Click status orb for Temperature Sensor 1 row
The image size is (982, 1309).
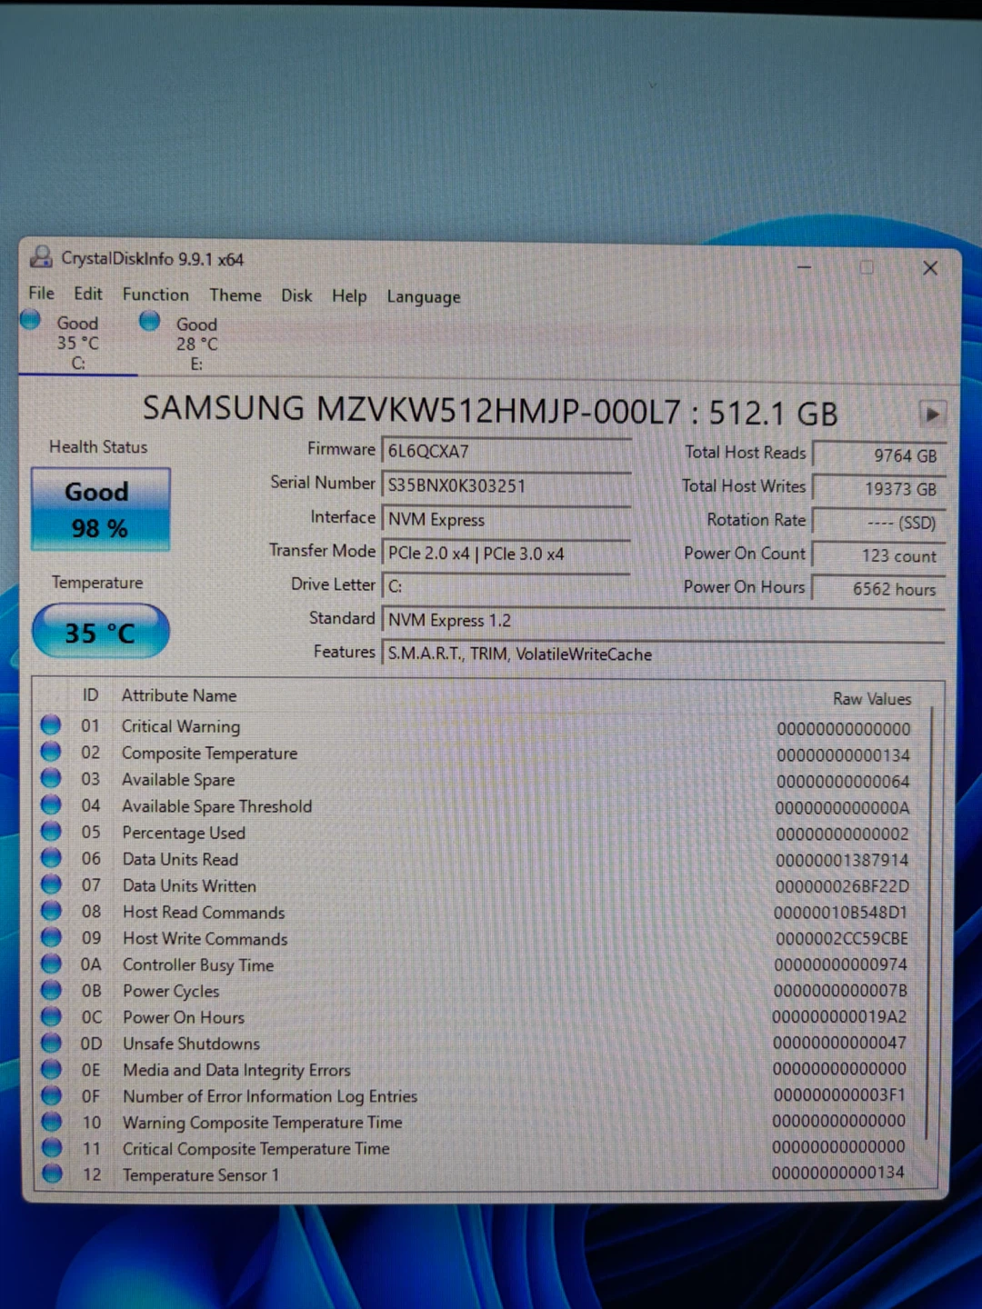(x=52, y=1174)
